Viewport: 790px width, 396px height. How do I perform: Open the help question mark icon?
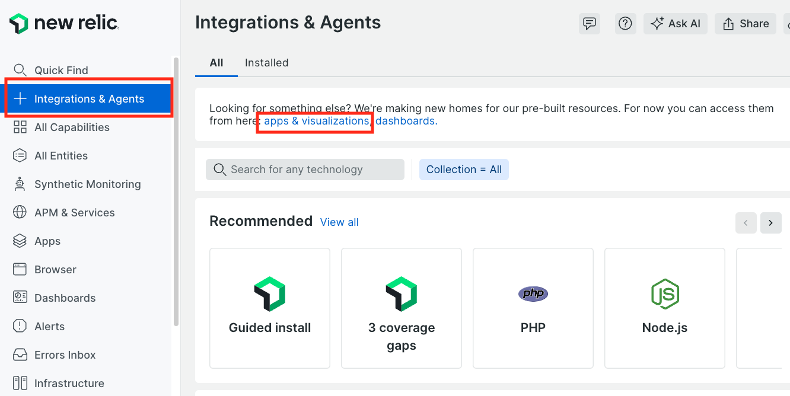(x=625, y=24)
